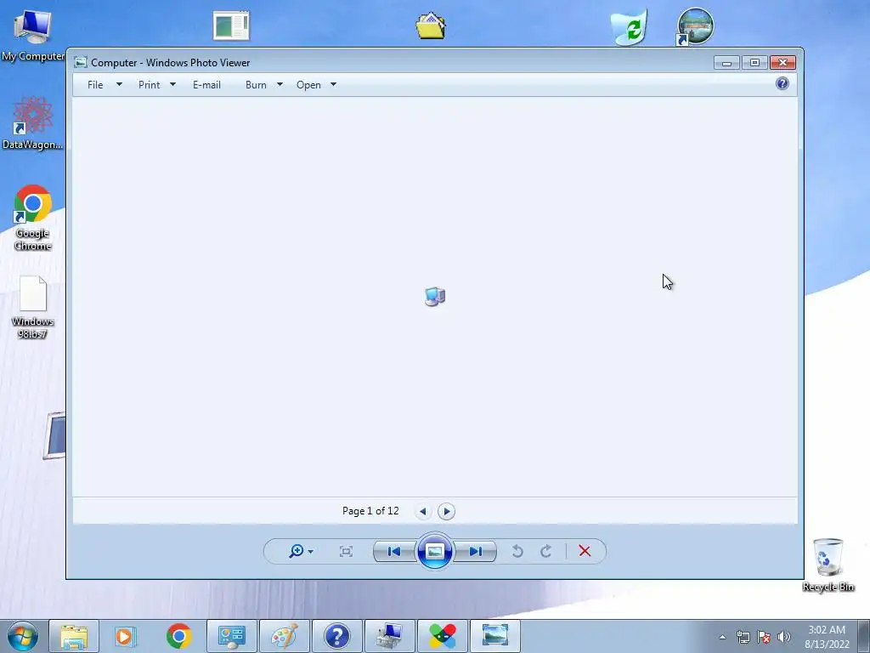Viewport: 870px width, 653px height.
Task: Open the volume speaker tray icon
Action: [x=783, y=637]
